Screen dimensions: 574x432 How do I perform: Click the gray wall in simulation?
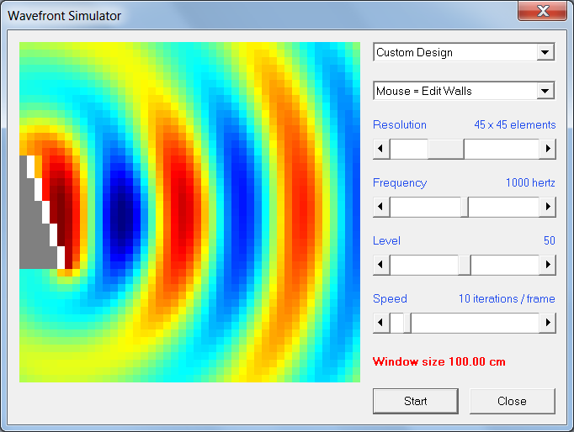[35, 234]
